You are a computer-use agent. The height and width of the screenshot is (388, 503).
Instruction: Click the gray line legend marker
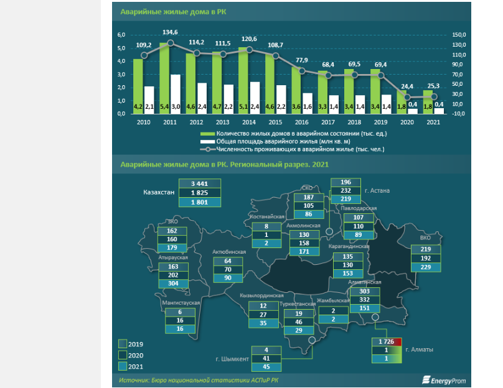(x=207, y=149)
